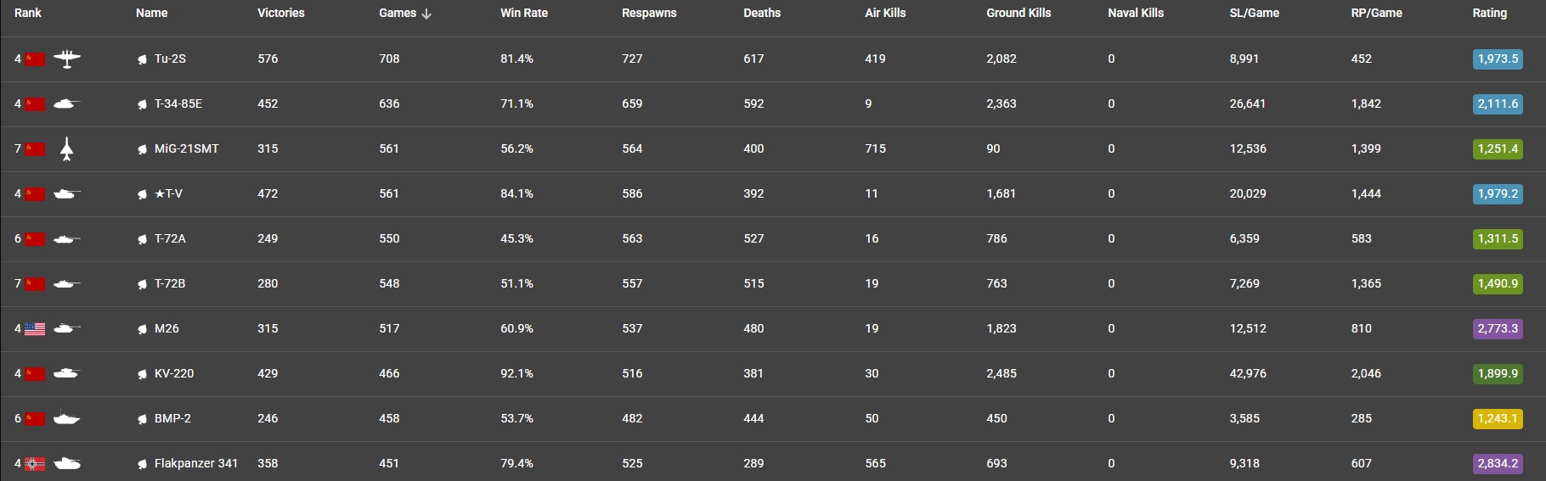This screenshot has height=481, width=1546.
Task: Click the German flag in Flakpanzer 341 row
Action: [x=35, y=463]
